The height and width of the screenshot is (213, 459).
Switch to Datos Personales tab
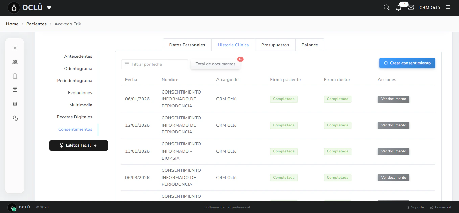(x=187, y=45)
